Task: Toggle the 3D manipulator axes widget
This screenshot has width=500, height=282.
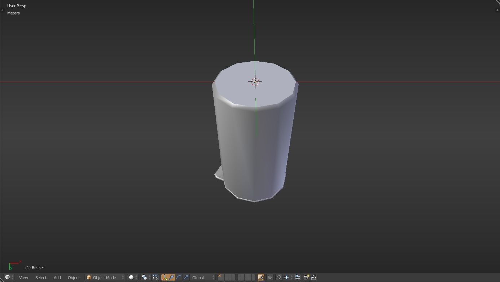Action: tap(165, 277)
